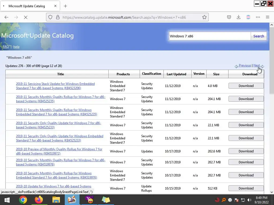
Task: Open KB4525233 Windows Embedded Standard 7 link
Action: pos(60,138)
